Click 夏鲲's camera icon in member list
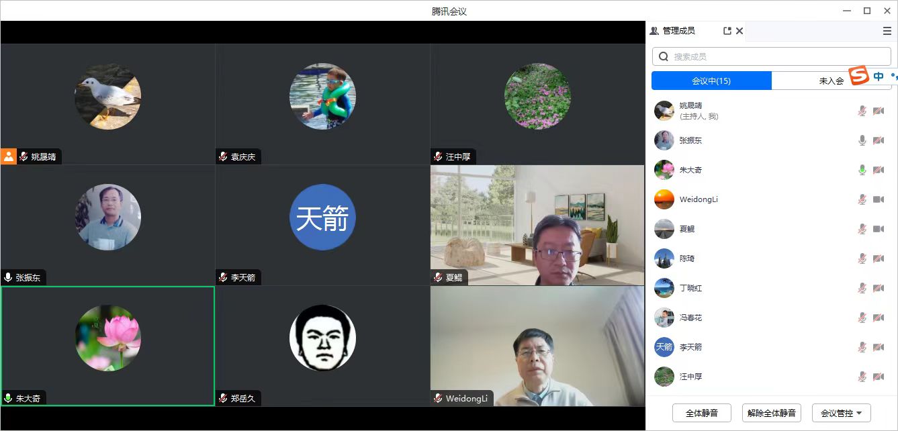 coord(878,229)
